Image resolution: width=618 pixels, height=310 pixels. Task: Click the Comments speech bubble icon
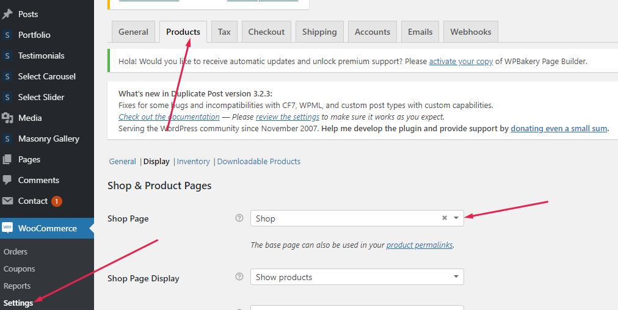click(x=7, y=180)
